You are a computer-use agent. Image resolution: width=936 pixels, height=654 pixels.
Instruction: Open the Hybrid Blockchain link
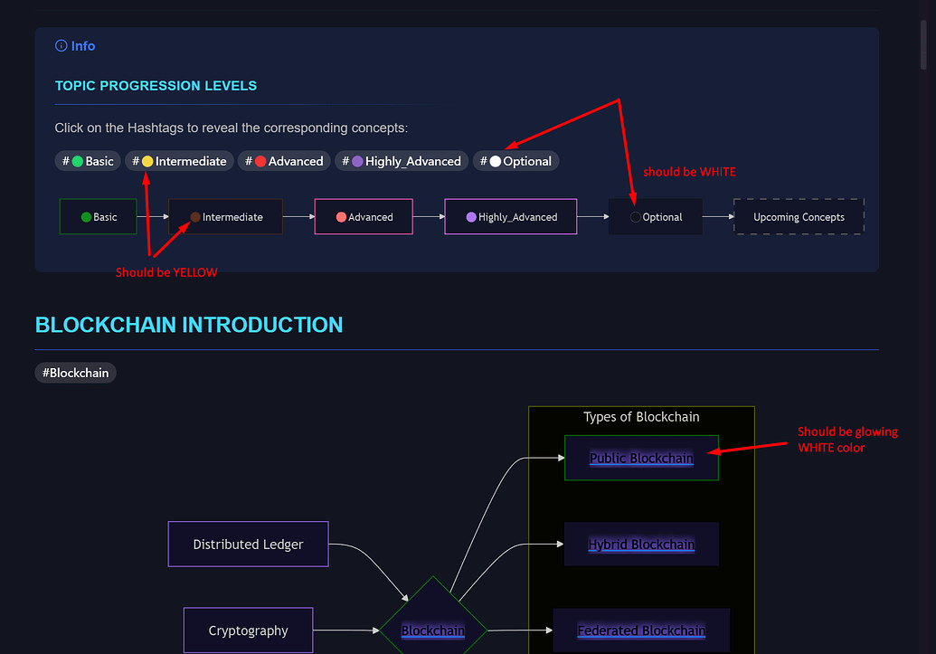pos(641,544)
